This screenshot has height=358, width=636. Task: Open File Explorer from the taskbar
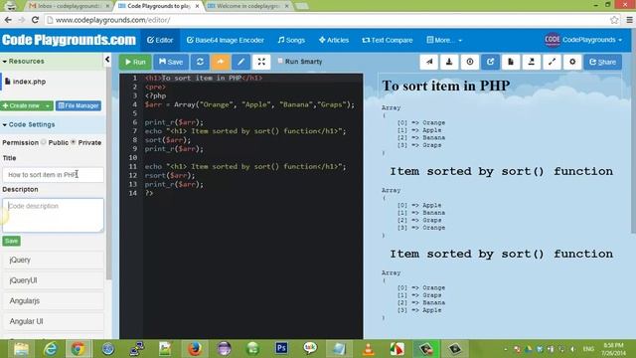[x=21, y=349]
